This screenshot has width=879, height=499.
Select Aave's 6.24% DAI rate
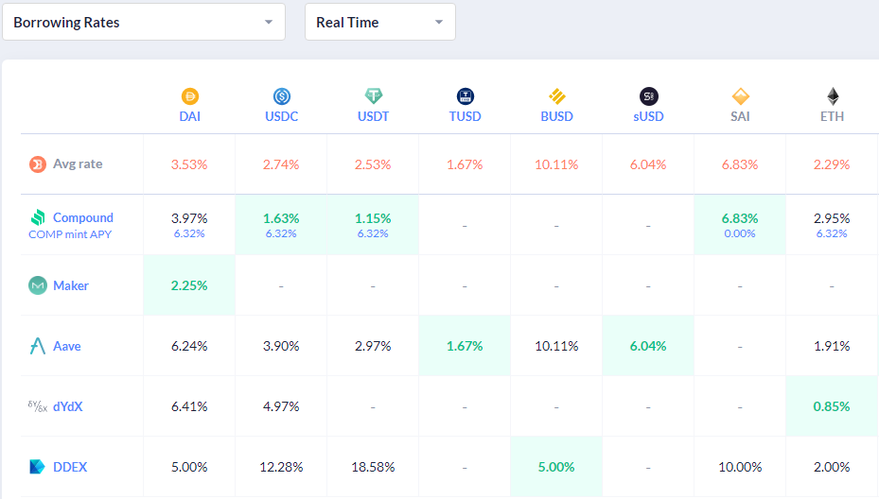tap(189, 346)
